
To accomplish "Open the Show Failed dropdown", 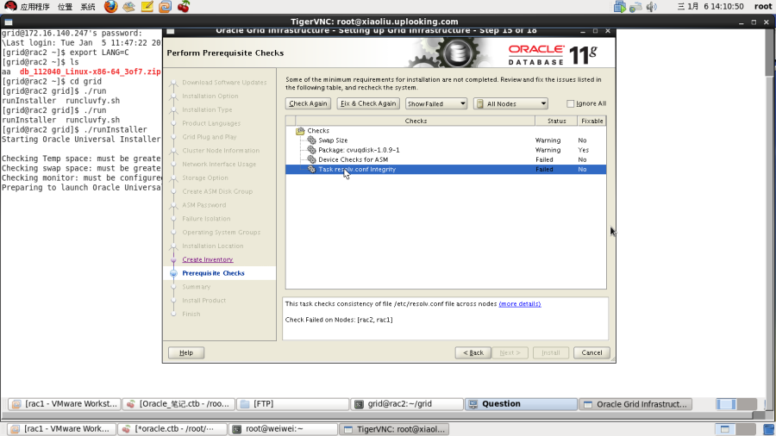I will click(x=436, y=103).
